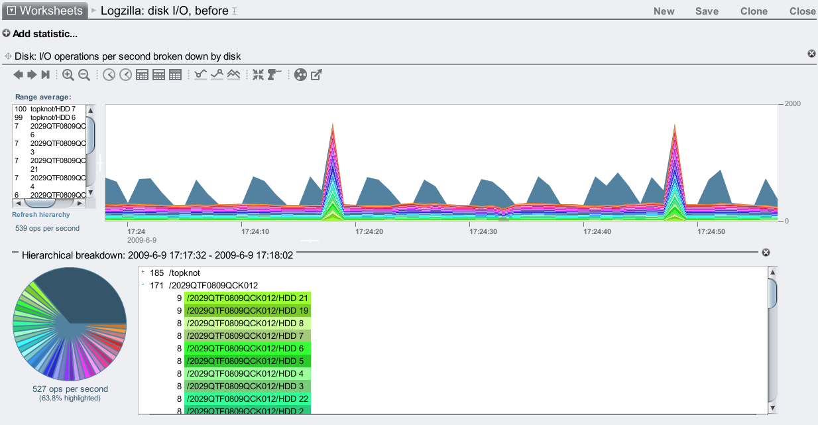
Task: Click the pie chart hierarchy icon in toolbar
Action: tap(300, 75)
